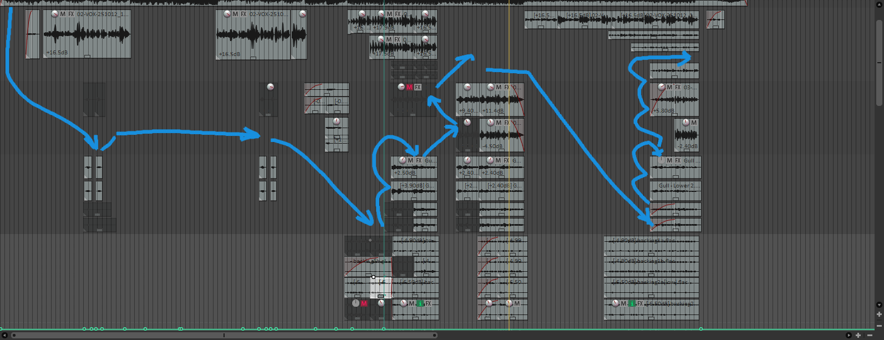Mute second 02-VOX-2510 item from left
The image size is (884, 340).
[x=235, y=14]
